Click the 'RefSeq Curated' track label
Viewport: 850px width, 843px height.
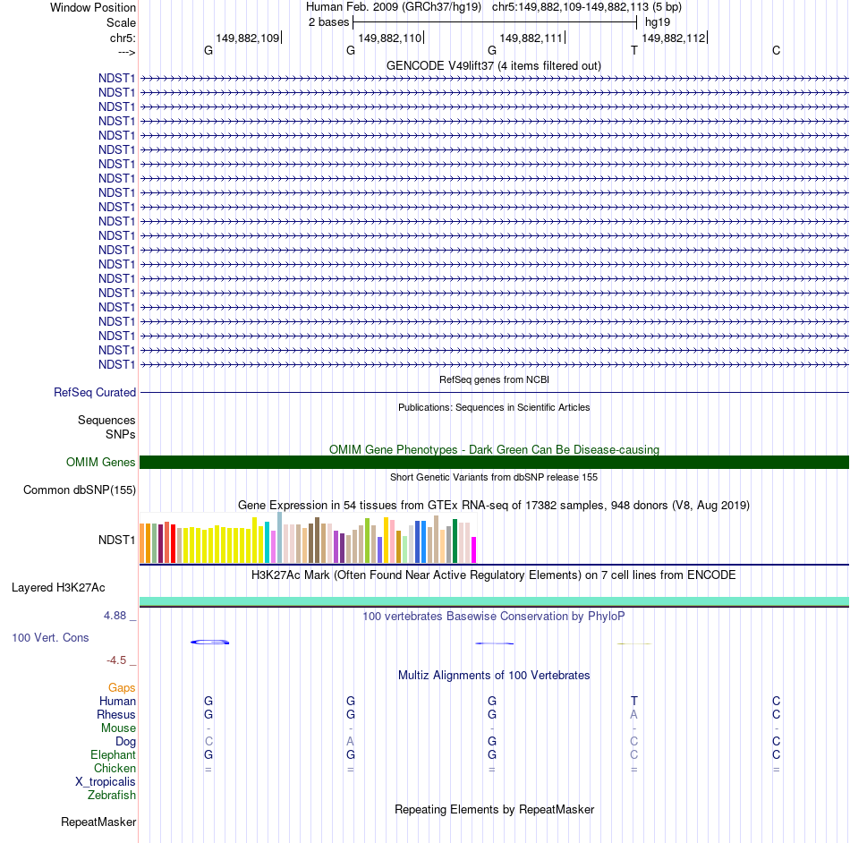pyautogui.click(x=95, y=392)
